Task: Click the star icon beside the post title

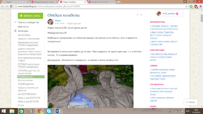Action: click(x=141, y=15)
